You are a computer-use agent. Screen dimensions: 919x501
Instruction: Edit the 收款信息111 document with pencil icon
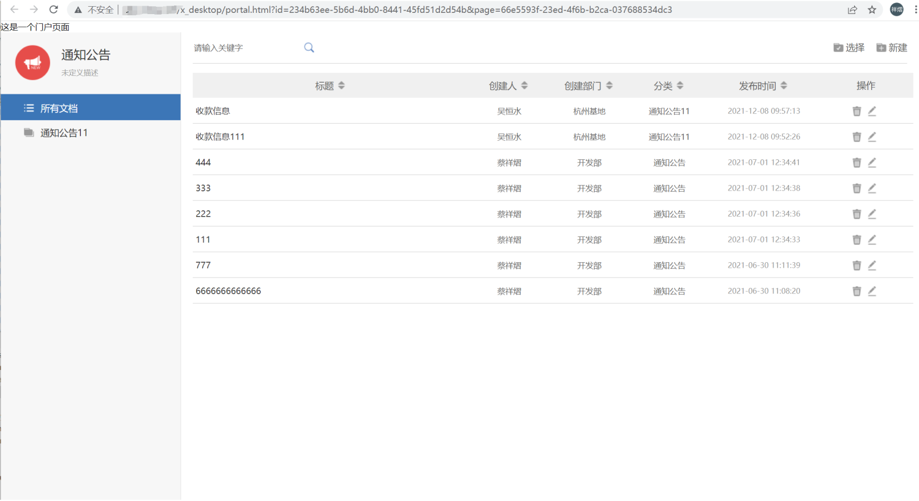pos(872,137)
